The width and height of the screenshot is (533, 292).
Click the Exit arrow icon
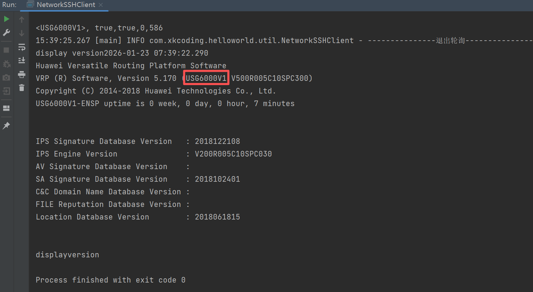tap(6, 91)
